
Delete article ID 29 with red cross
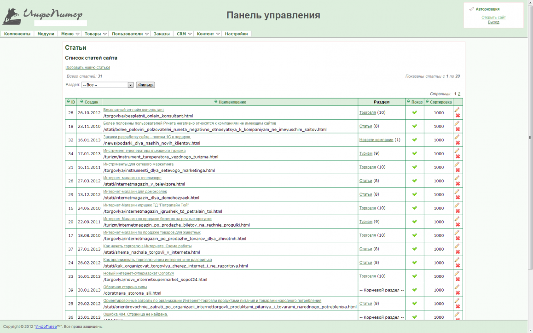pyautogui.click(x=458, y=197)
